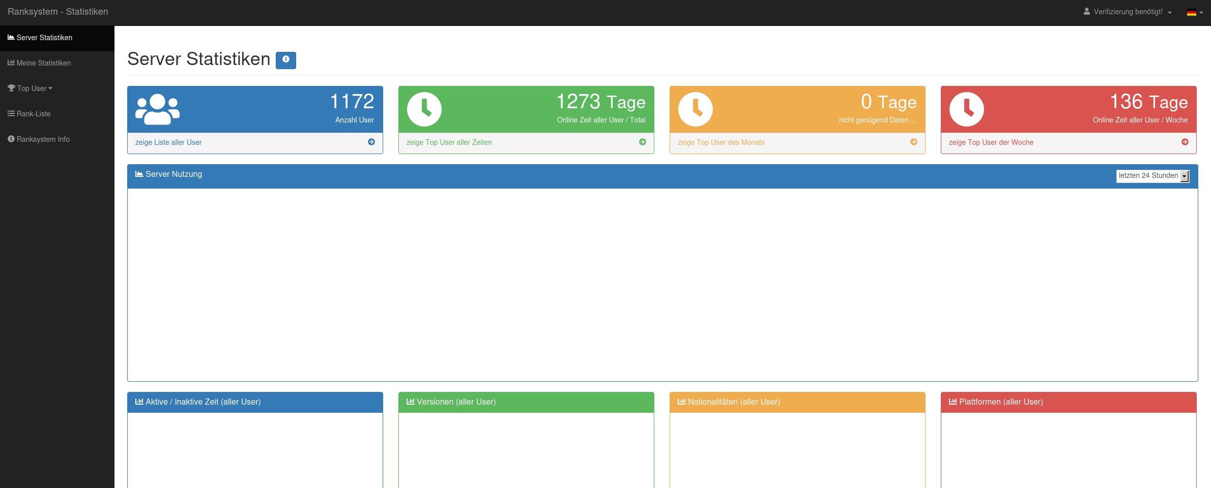Click the bar chart icon in Aktive / Inaktive Zeit panel

point(139,402)
